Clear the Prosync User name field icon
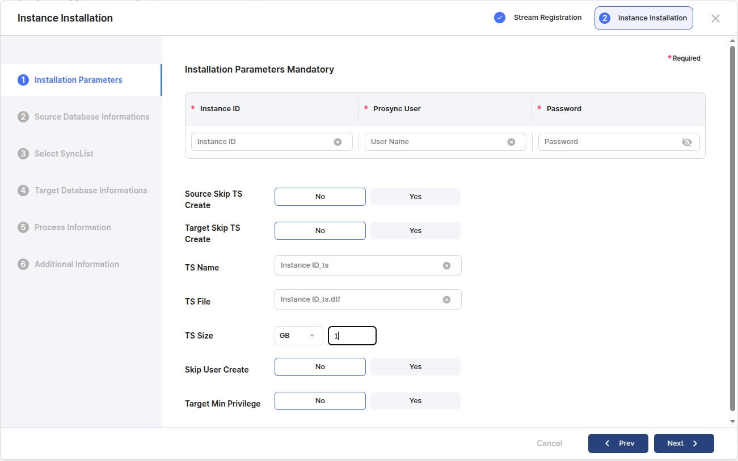738x461 pixels. tap(511, 142)
